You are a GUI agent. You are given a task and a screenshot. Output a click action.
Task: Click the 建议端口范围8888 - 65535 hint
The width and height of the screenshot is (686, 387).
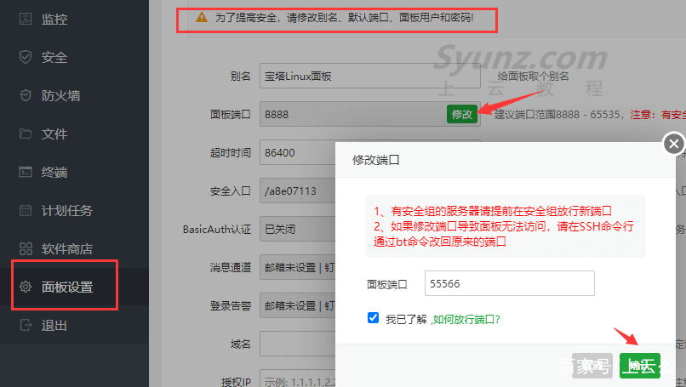click(x=558, y=115)
